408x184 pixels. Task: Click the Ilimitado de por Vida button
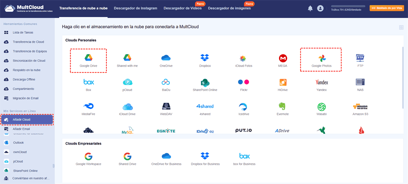coord(387,8)
